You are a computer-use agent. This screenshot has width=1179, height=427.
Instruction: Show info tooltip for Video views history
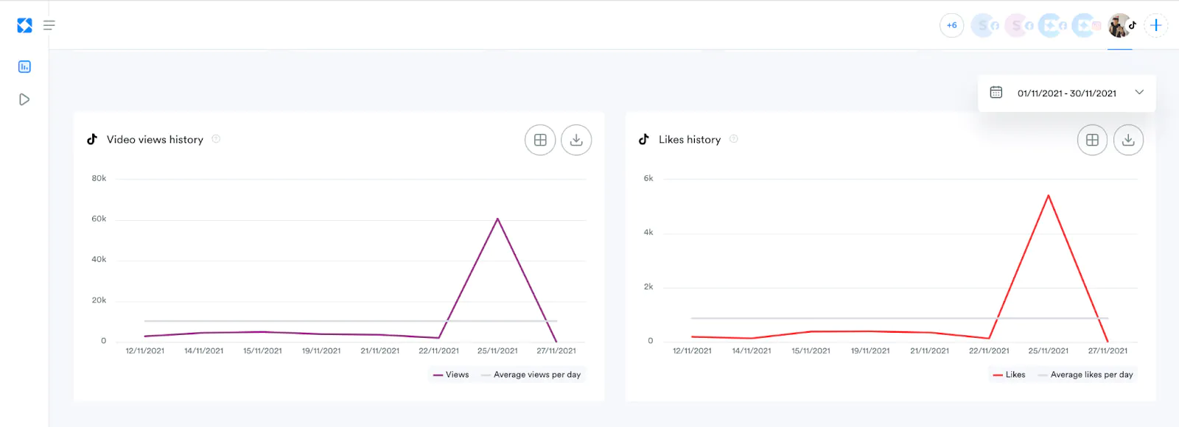216,139
